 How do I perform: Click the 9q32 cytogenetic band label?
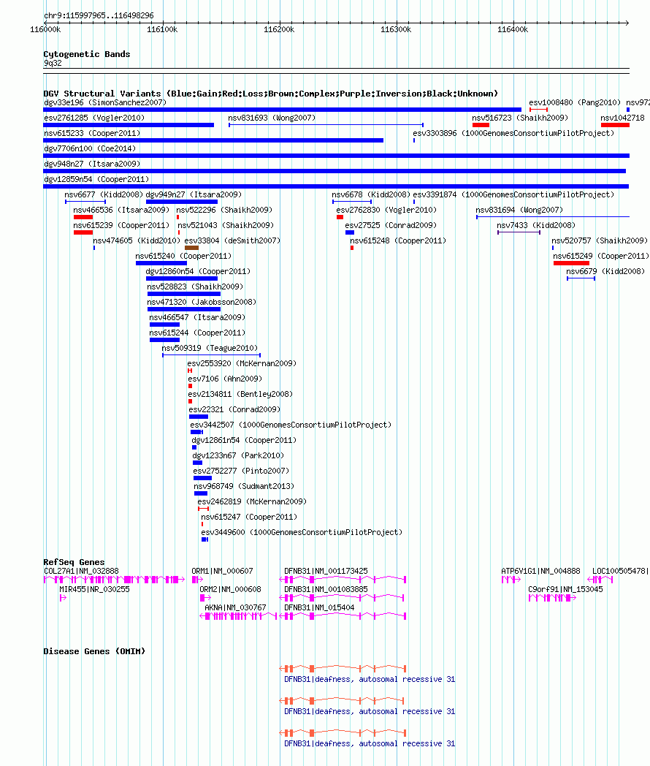53,63
